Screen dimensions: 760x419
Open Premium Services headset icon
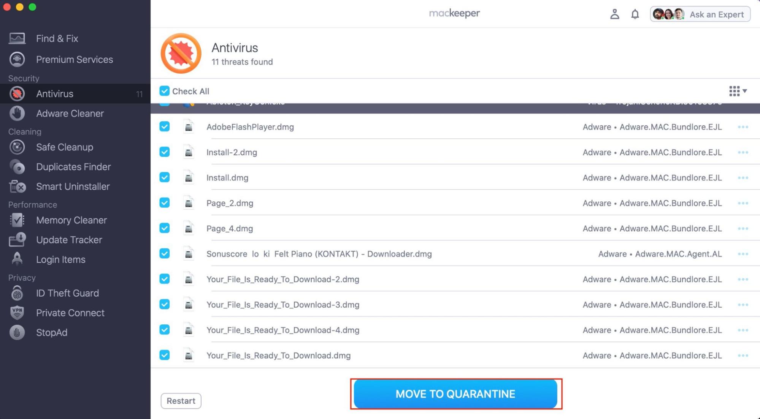coord(17,59)
